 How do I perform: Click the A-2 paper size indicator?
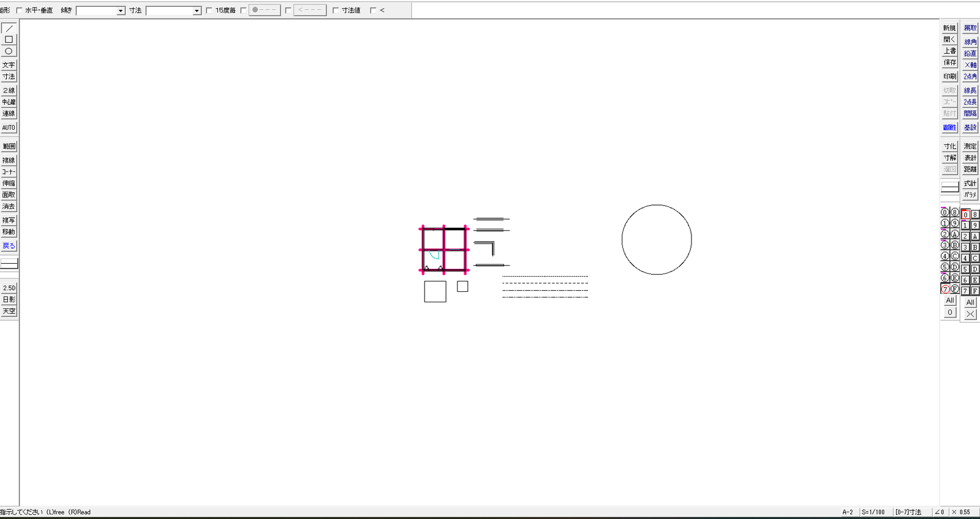pos(848,512)
